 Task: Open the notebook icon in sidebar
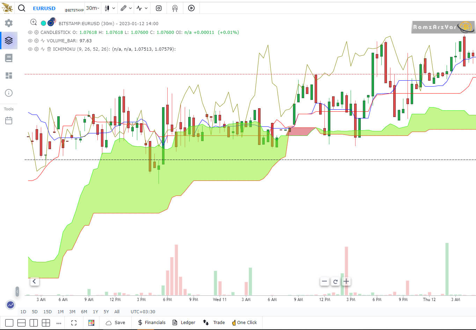pos(9,58)
